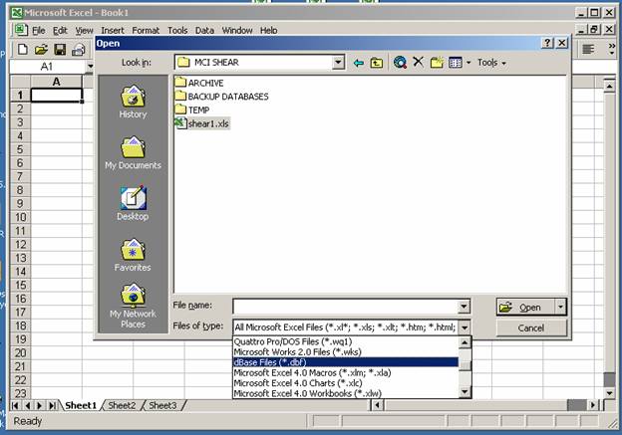
Task: Click into the File name field
Action: [345, 307]
